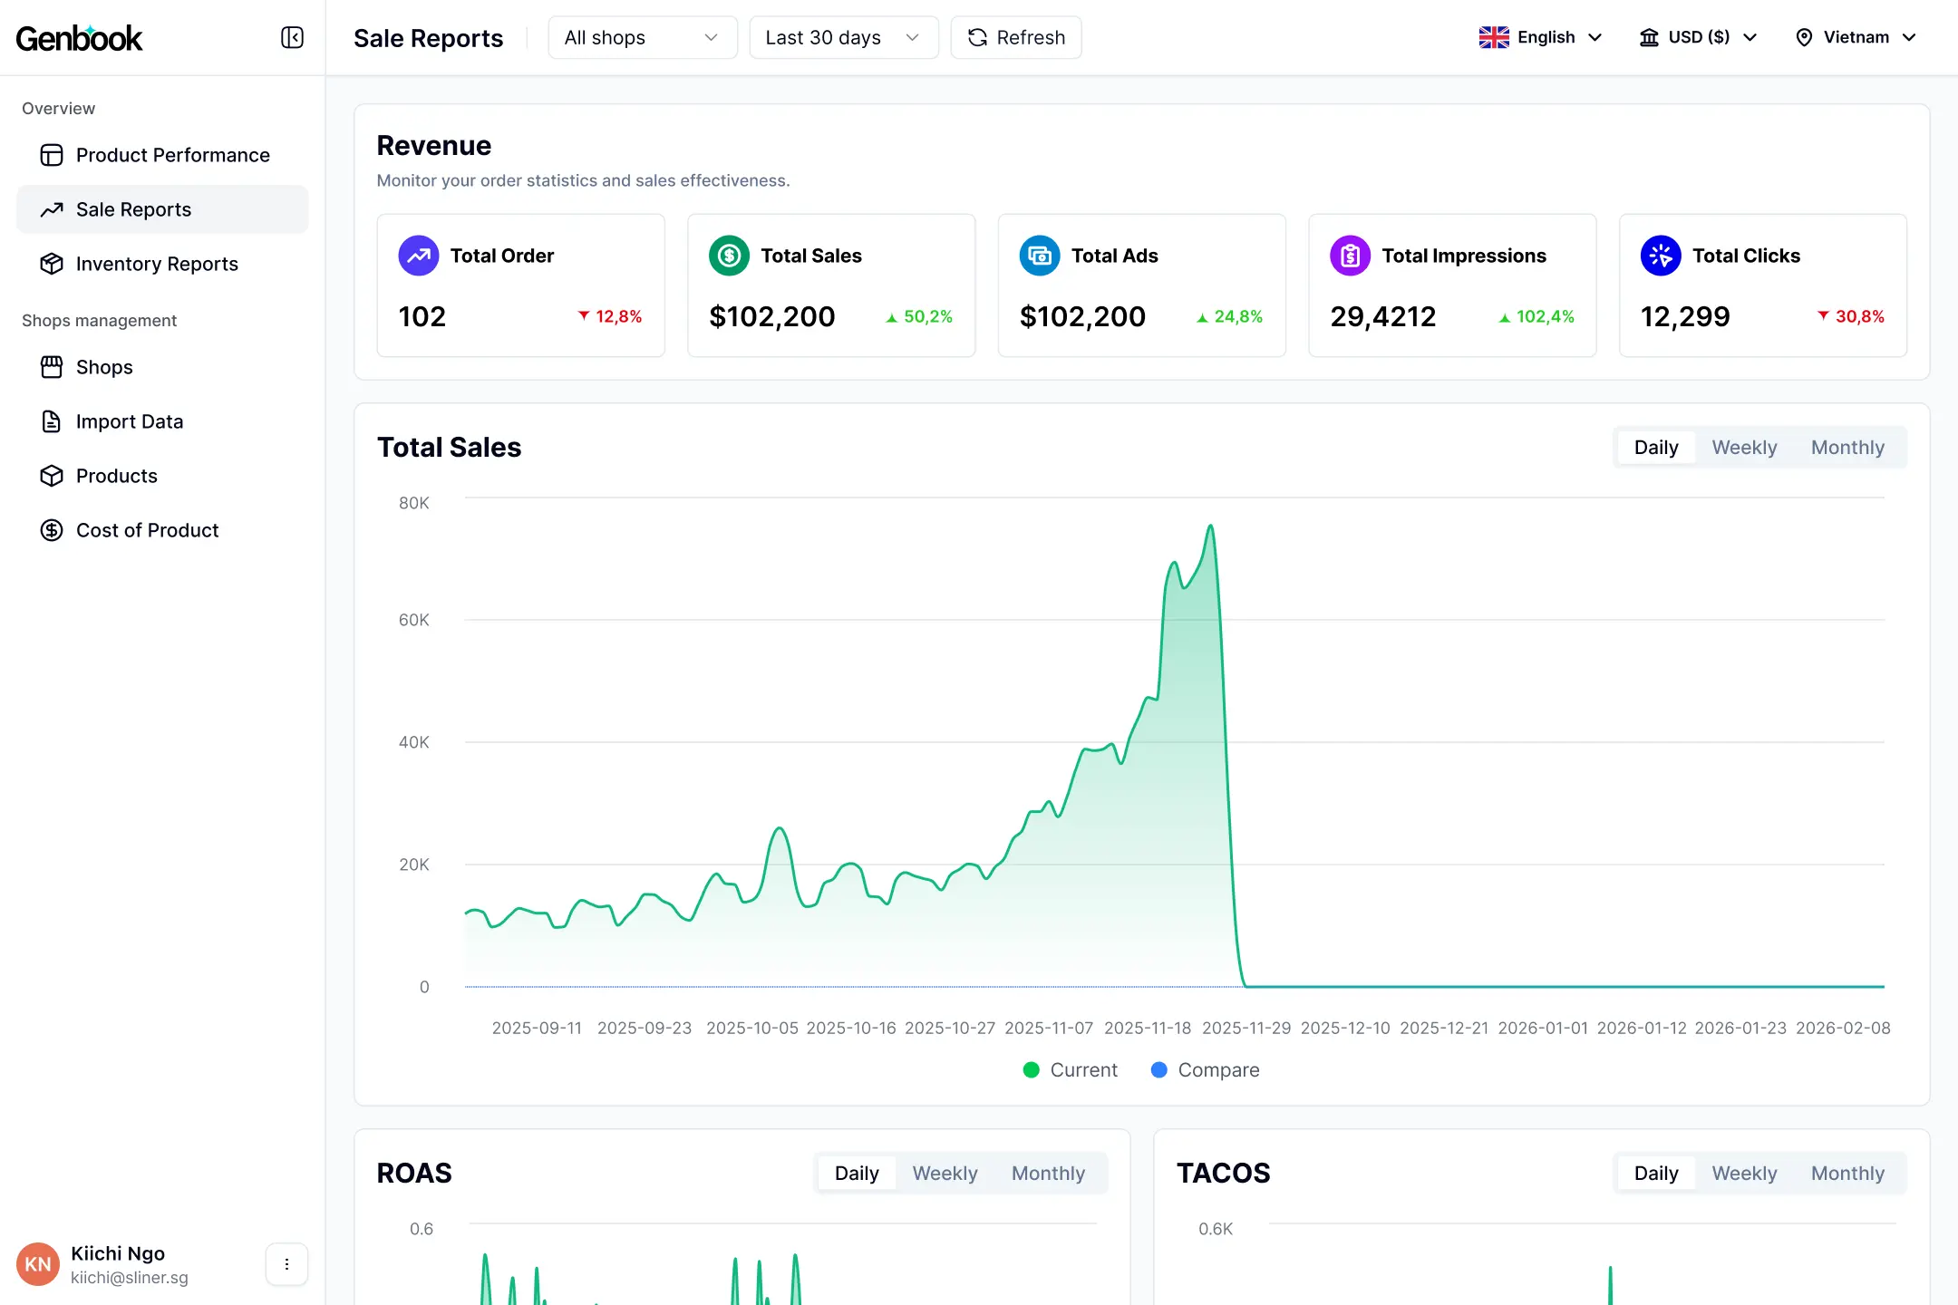Click the Total Ads icon
The image size is (1958, 1305).
click(x=1039, y=256)
